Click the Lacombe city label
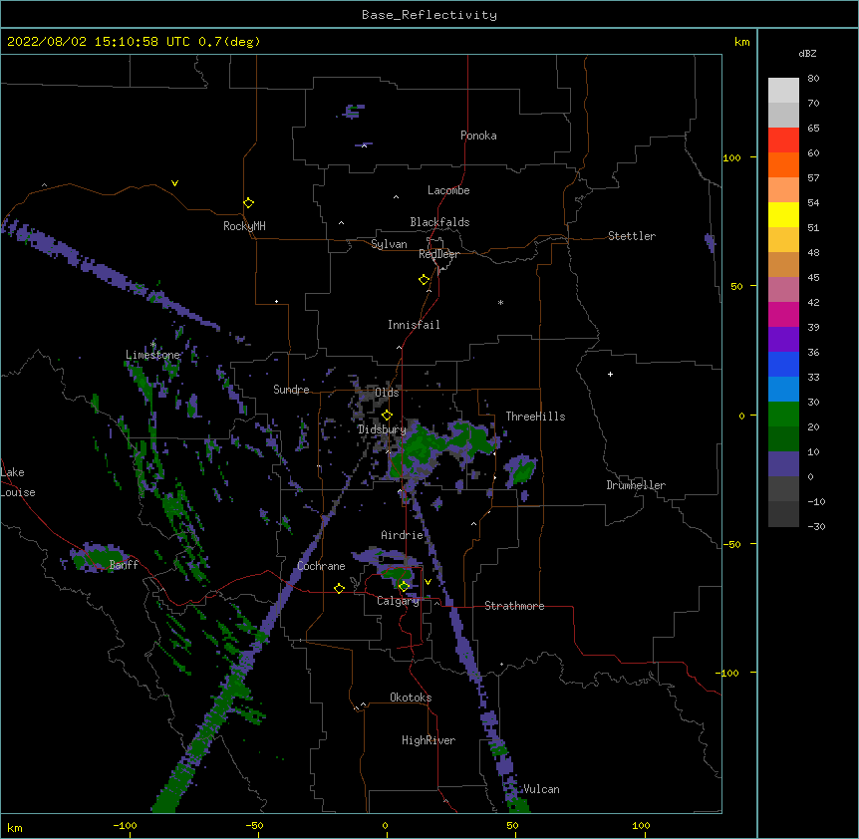859x839 pixels. coord(448,190)
